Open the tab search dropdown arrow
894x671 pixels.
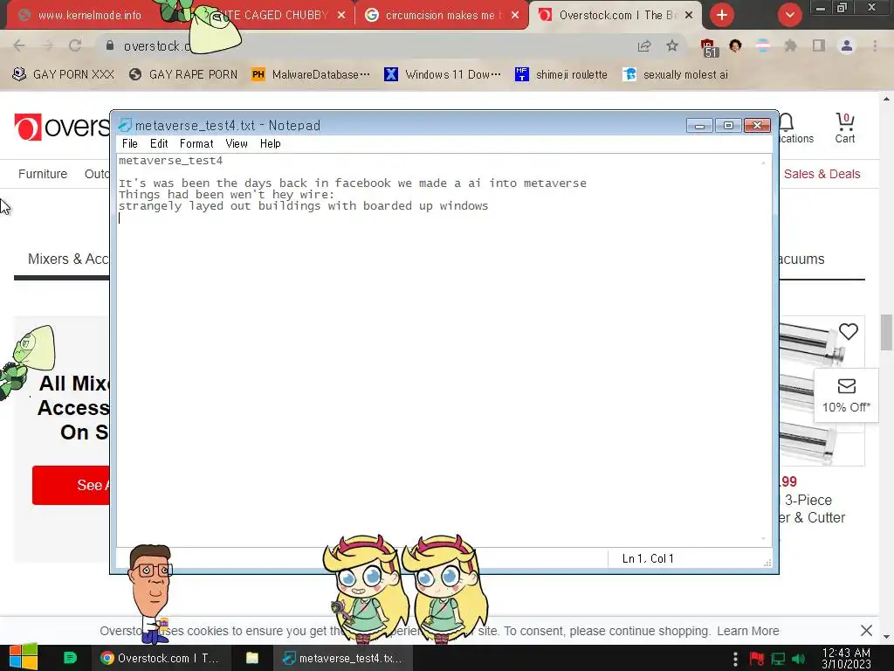tap(789, 15)
